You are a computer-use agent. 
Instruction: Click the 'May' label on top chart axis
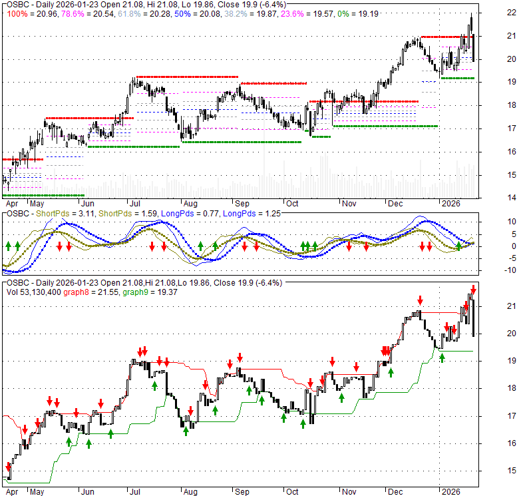(37, 203)
